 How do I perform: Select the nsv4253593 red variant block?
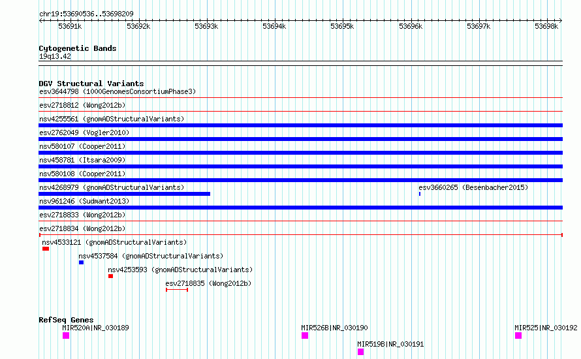pyautogui.click(x=110, y=276)
